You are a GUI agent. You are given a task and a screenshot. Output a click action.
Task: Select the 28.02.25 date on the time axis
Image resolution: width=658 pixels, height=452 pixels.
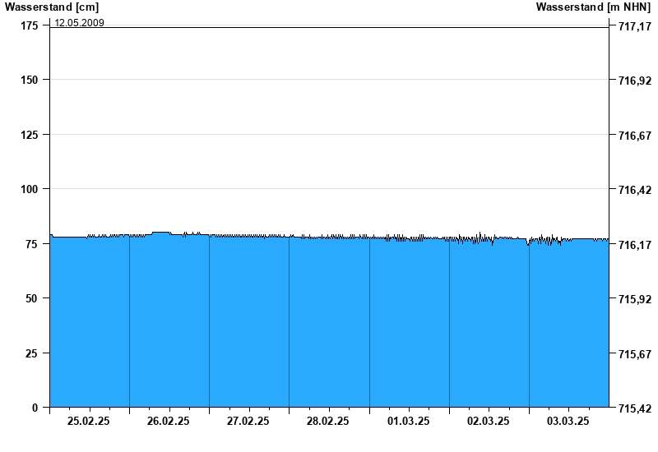(x=328, y=421)
